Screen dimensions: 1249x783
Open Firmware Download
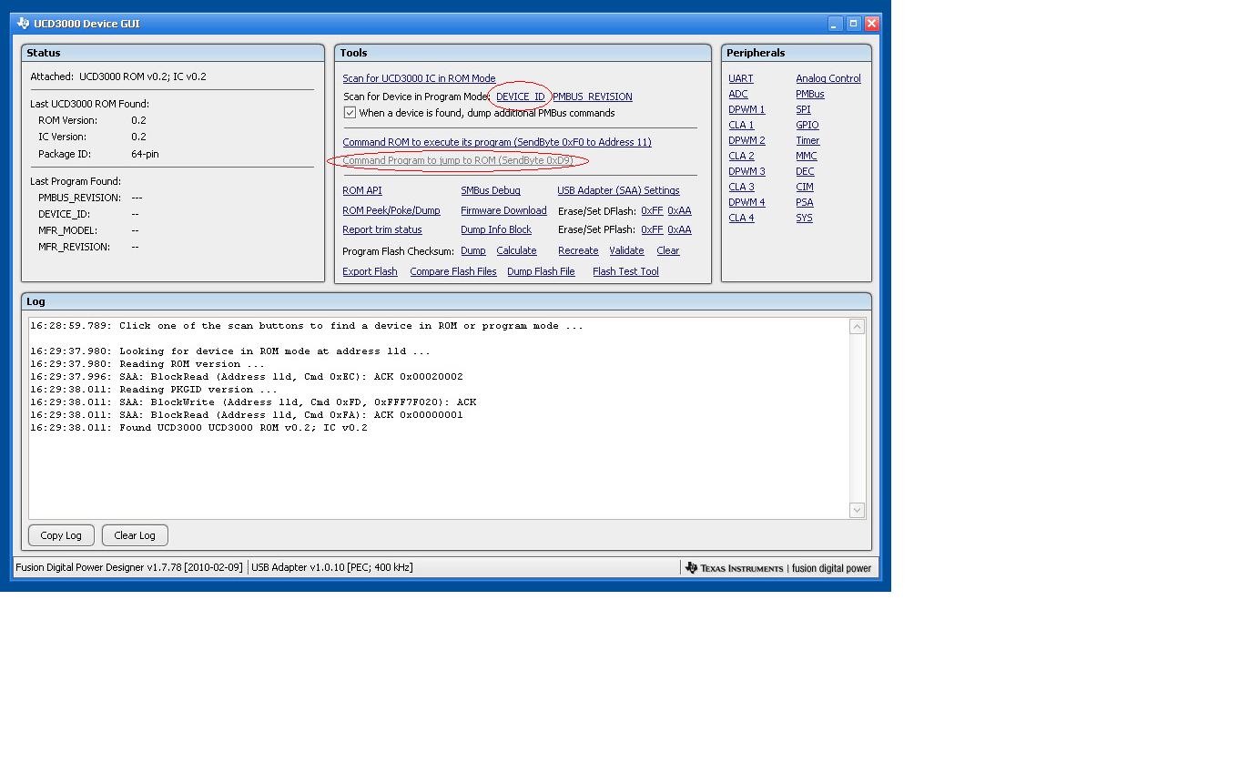click(503, 210)
